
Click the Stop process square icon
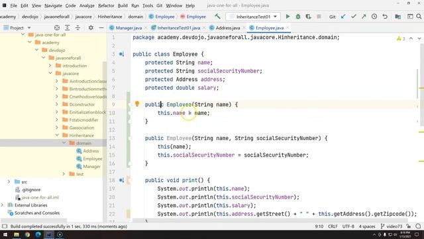click(x=319, y=17)
